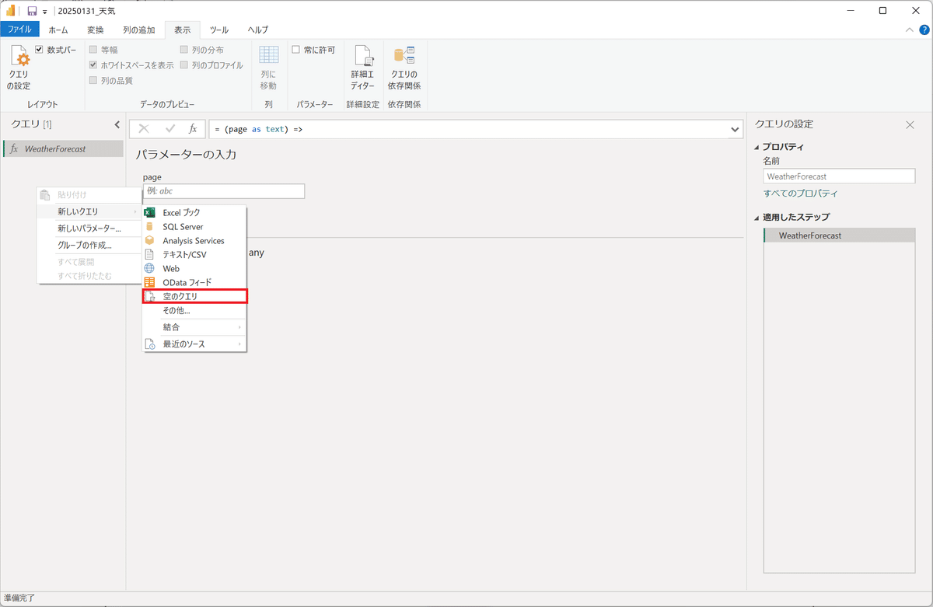Image resolution: width=933 pixels, height=607 pixels.
Task: Collapse the プロパティ section
Action: click(x=757, y=147)
